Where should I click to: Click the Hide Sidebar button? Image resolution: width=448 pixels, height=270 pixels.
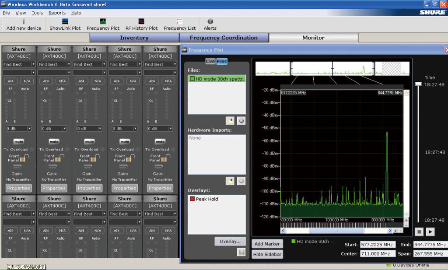(267, 254)
